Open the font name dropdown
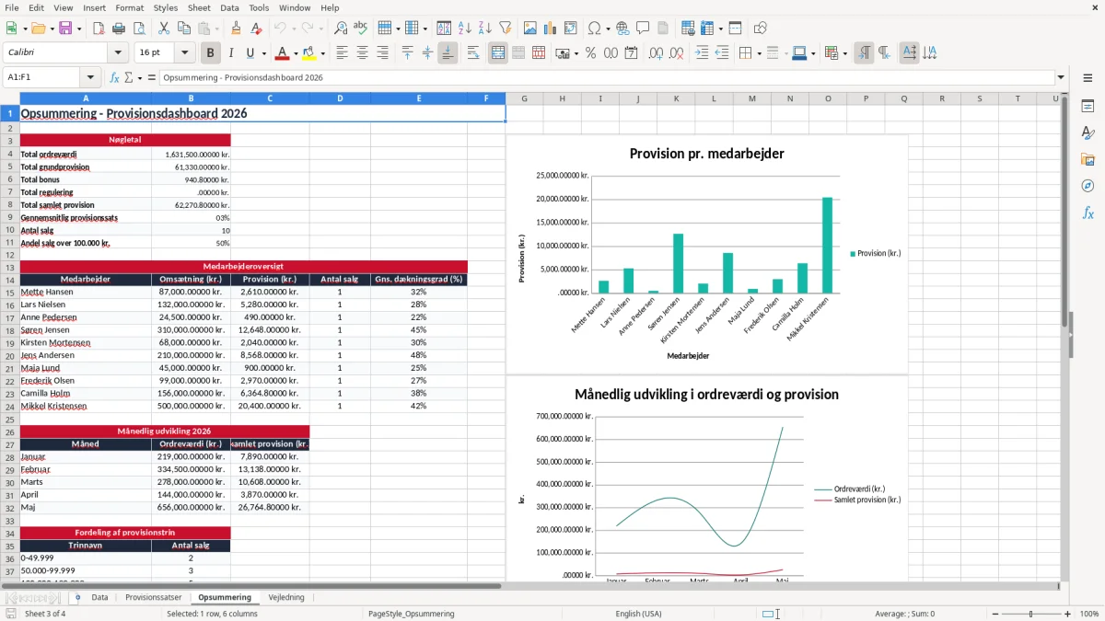The height and width of the screenshot is (621, 1105). [120, 53]
